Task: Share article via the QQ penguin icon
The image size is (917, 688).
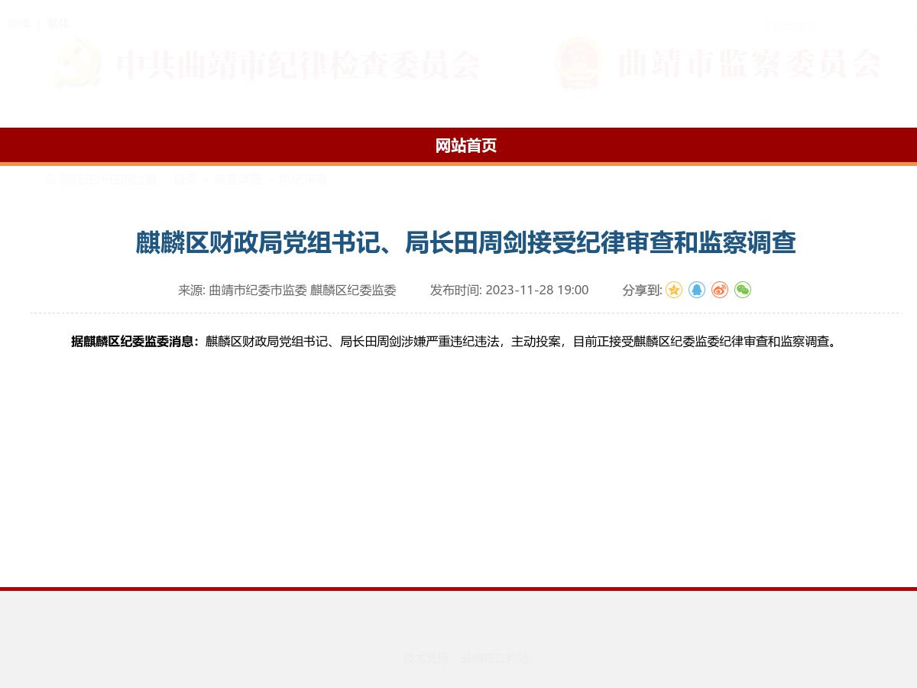Action: coord(696,290)
